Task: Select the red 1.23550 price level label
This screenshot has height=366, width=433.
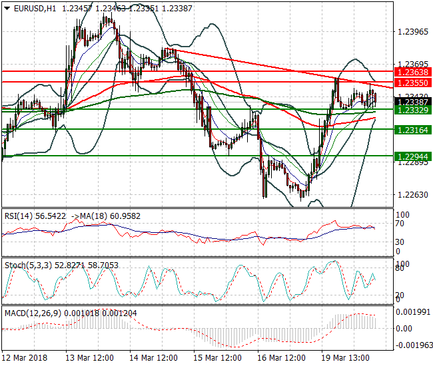Action: click(413, 83)
